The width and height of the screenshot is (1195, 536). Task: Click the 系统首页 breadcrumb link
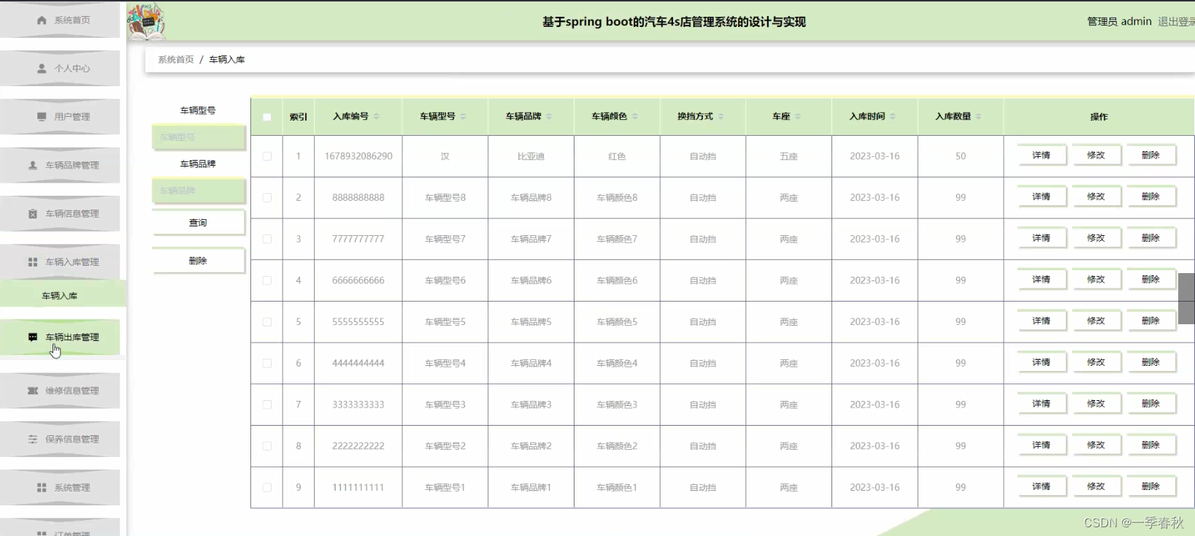[176, 60]
